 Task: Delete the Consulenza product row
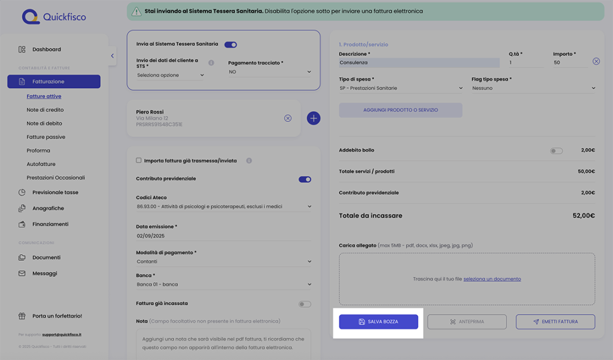pyautogui.click(x=596, y=62)
